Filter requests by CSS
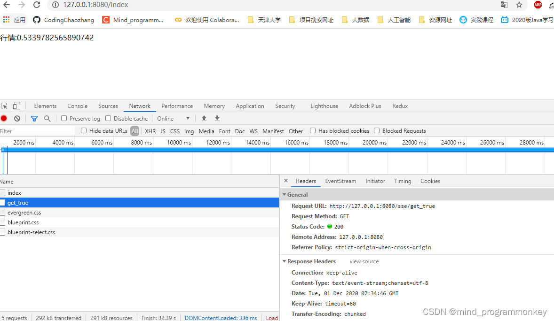The height and width of the screenshot is (321, 554). coord(175,131)
